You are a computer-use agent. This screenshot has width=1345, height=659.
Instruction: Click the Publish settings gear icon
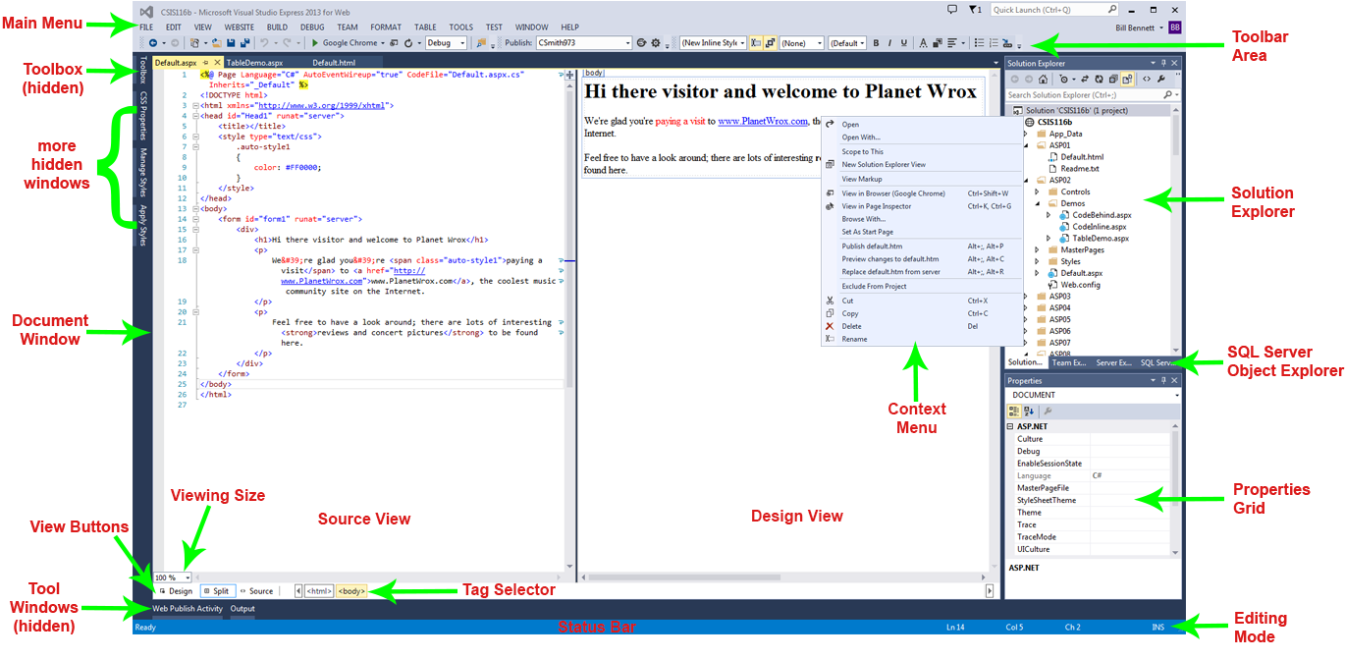pos(656,43)
